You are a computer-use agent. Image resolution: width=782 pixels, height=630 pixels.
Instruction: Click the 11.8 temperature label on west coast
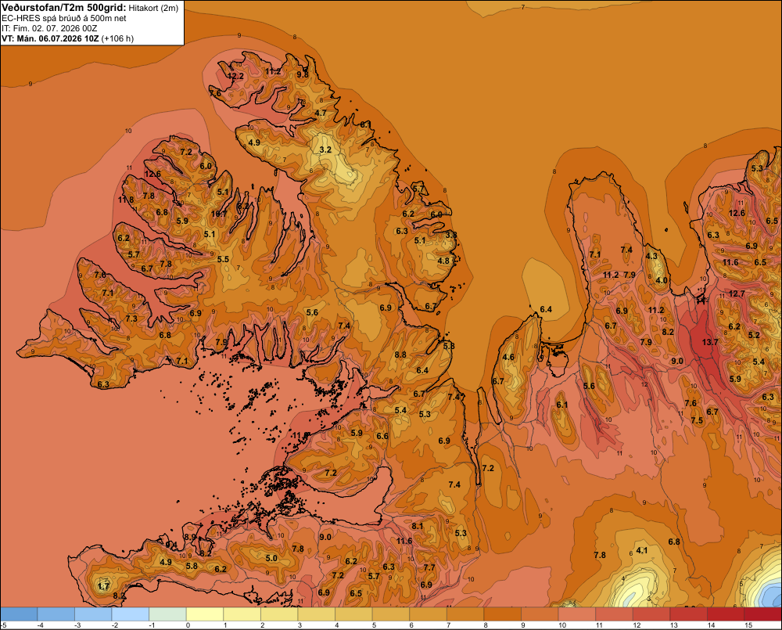tap(126, 200)
